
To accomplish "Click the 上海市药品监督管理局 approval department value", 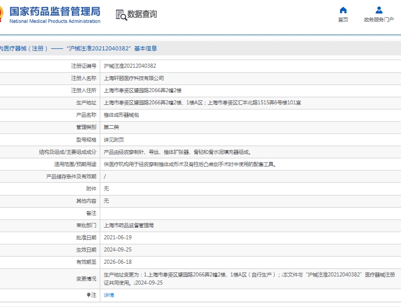I will coord(129,226).
